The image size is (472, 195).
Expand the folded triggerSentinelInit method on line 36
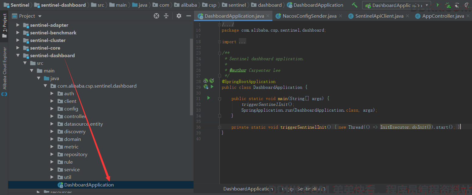click(219, 127)
